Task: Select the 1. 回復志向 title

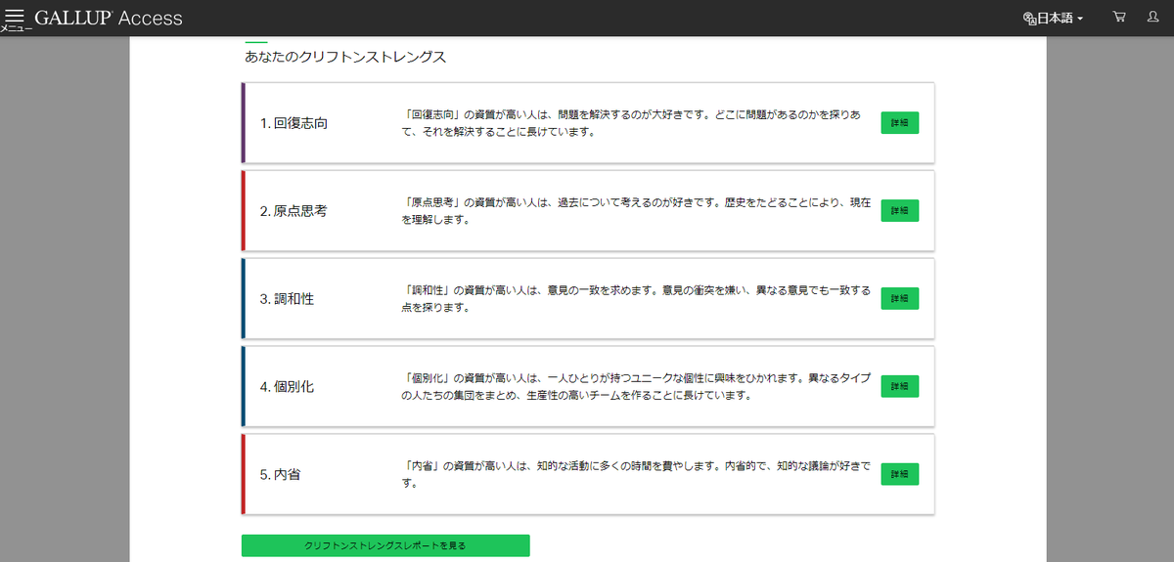Action: tap(293, 123)
